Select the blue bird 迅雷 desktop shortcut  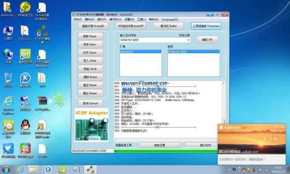pos(8,151)
